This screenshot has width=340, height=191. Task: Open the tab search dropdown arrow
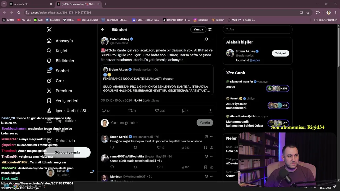pos(4,4)
